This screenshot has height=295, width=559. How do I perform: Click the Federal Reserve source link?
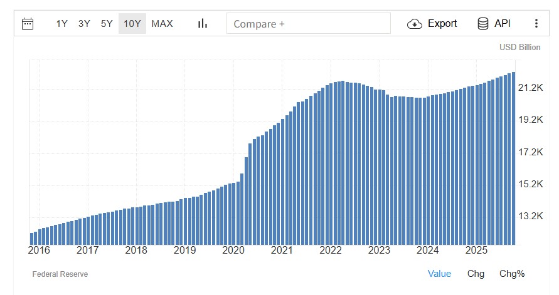(x=60, y=274)
